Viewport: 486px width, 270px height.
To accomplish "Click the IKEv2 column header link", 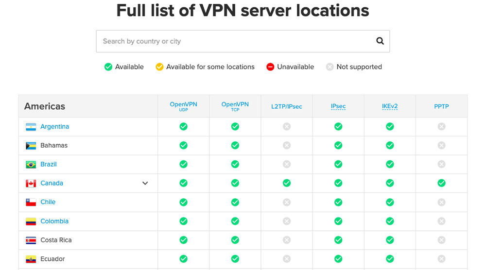I will 390,106.
